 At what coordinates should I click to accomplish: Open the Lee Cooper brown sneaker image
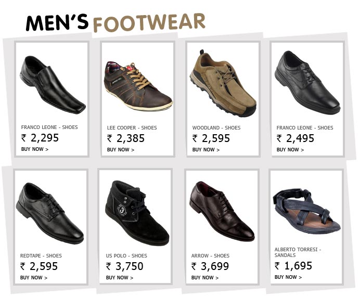[138, 85]
